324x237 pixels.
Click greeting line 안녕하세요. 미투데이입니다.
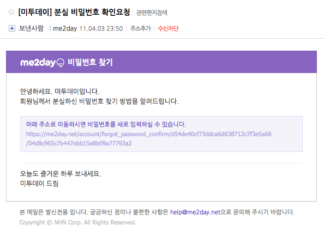59,91
